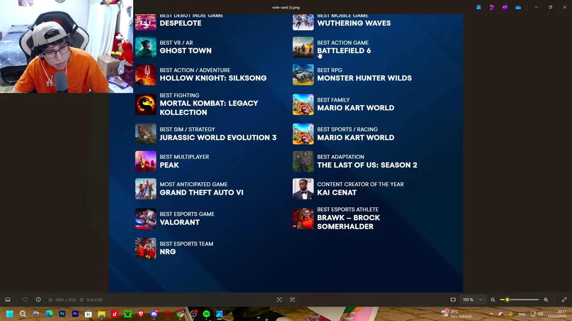Open Windows Search on the taskbar
The height and width of the screenshot is (321, 572).
[23, 314]
